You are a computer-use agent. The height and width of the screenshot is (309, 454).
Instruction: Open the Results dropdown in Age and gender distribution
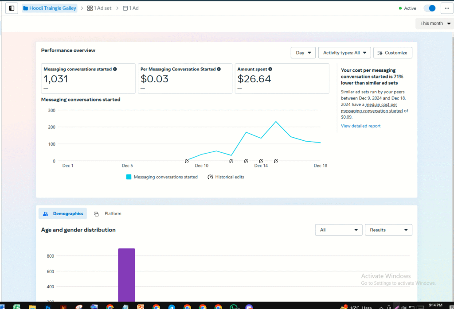coord(388,230)
